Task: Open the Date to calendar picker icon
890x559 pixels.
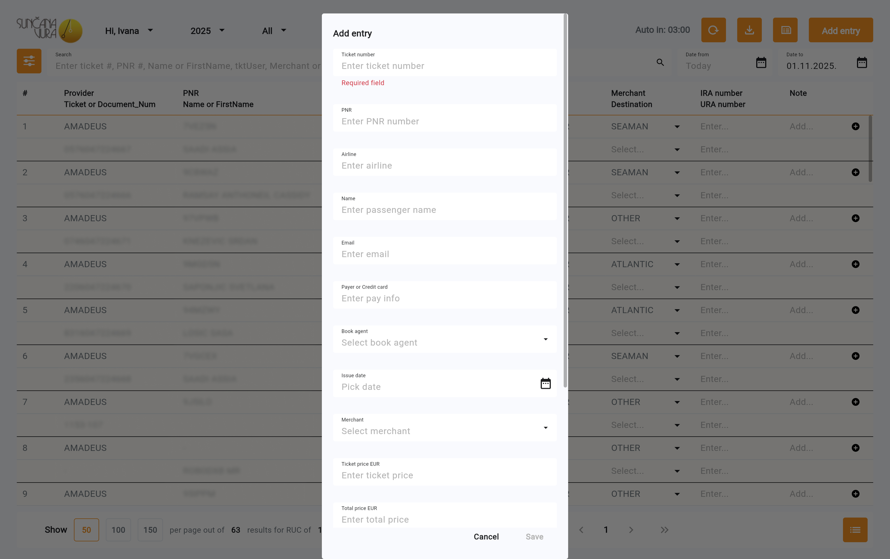Action: [861, 62]
